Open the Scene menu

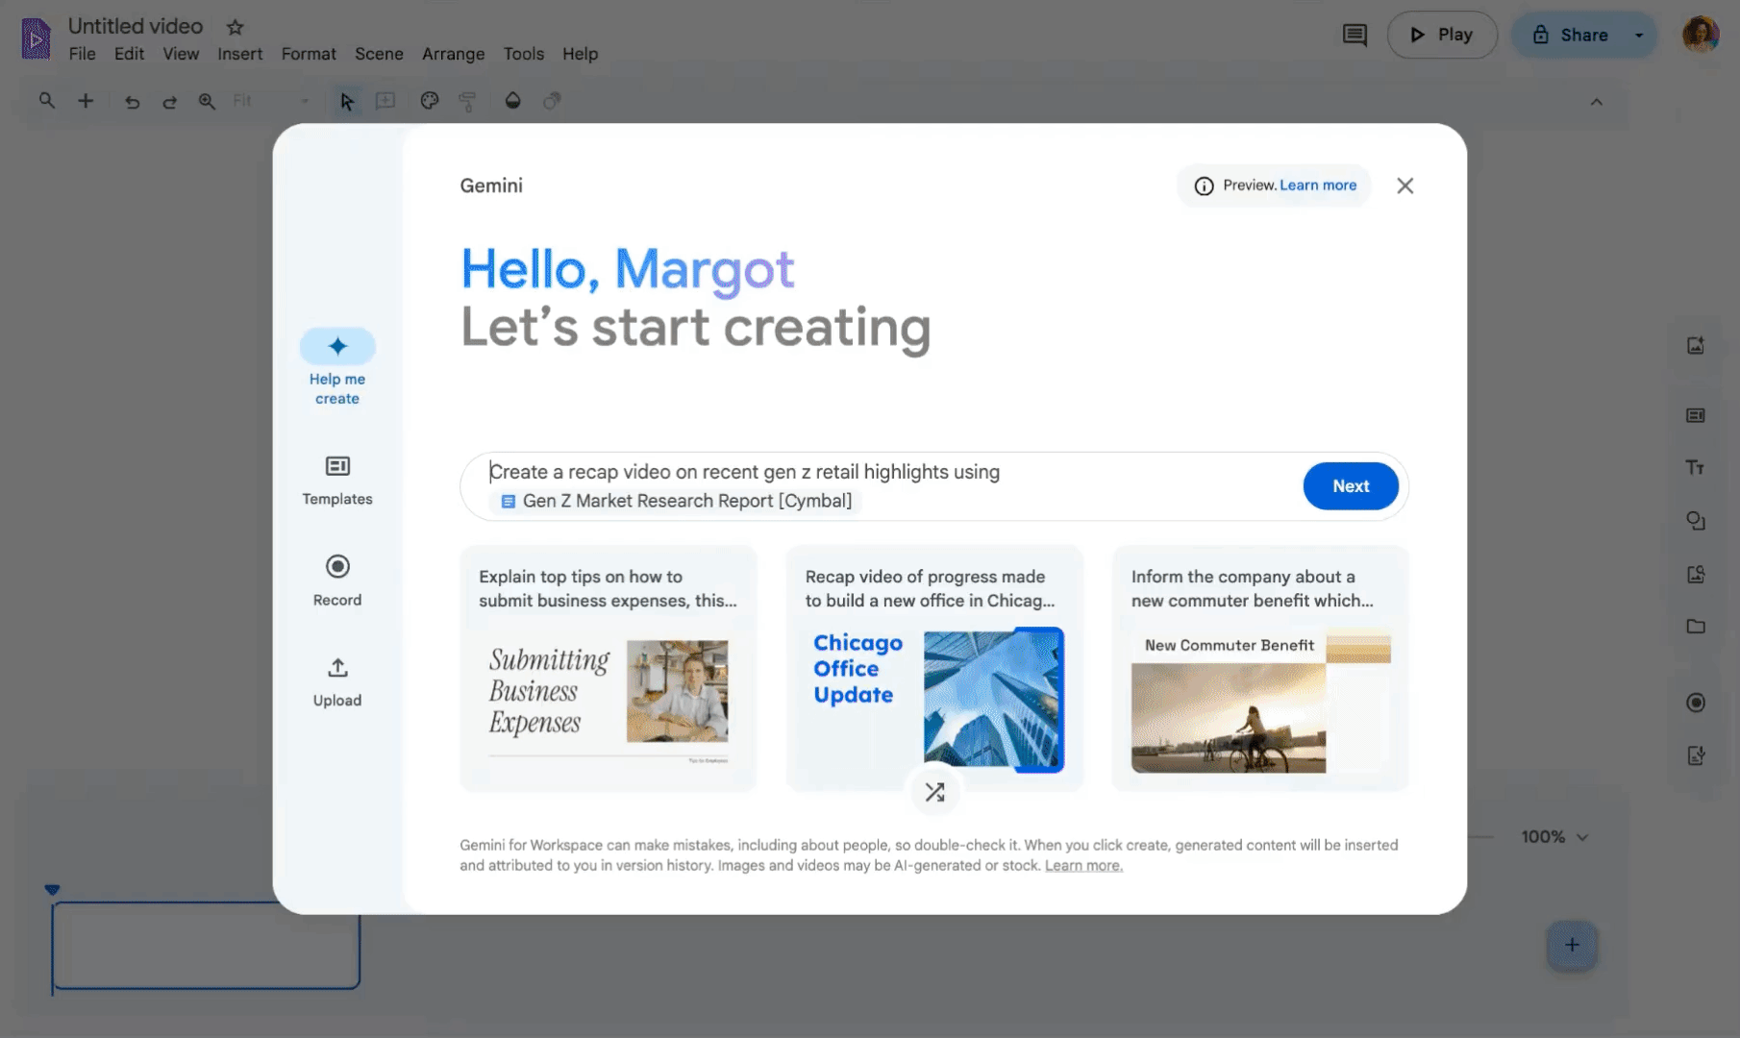[379, 54]
